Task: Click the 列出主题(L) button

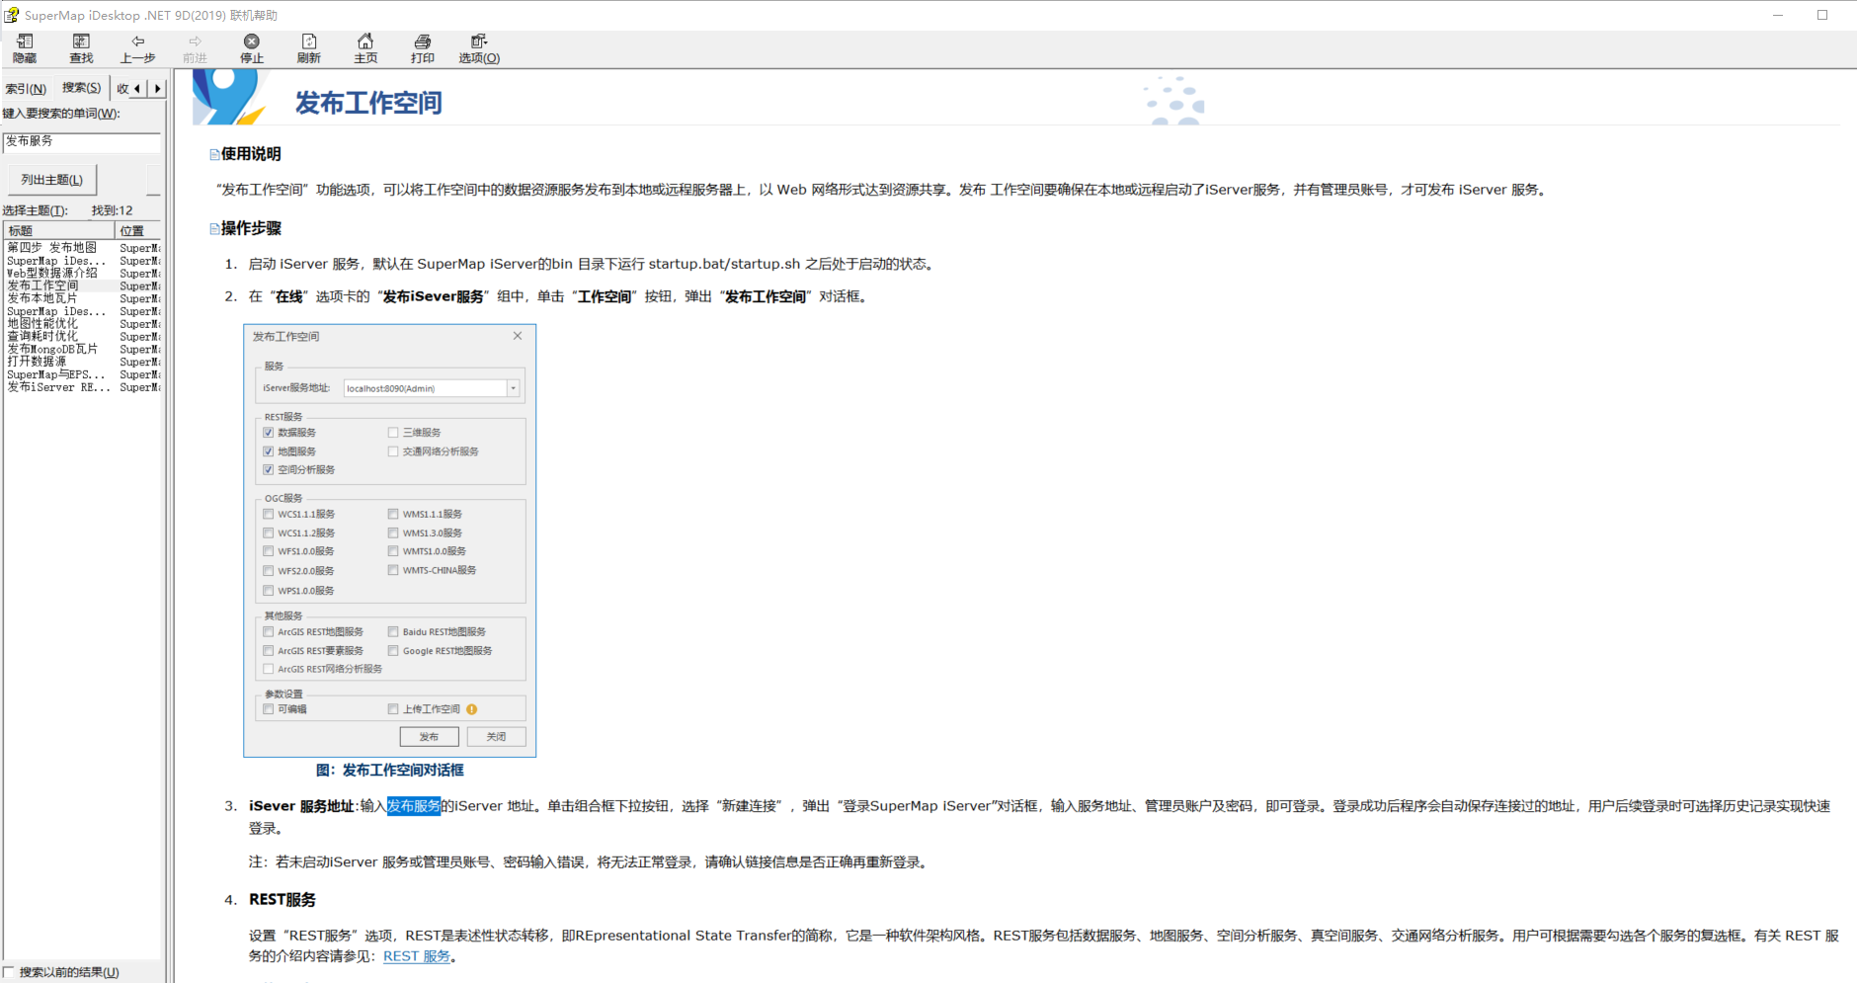Action: [x=51, y=180]
